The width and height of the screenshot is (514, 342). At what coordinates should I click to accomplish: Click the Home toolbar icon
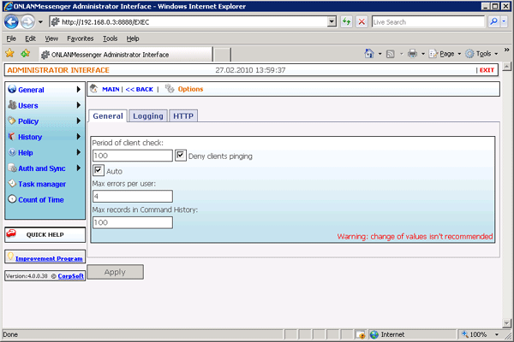(x=369, y=53)
